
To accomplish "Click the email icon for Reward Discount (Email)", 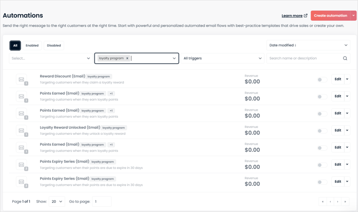I will (x=21, y=79).
